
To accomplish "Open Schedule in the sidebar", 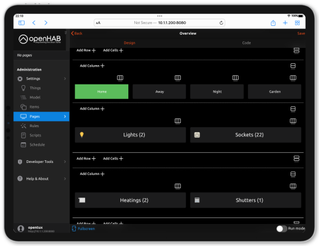I will 41,145.
